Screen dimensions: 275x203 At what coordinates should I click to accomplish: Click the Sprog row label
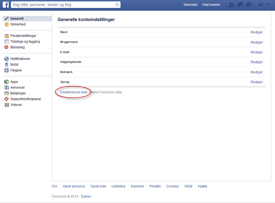point(65,82)
